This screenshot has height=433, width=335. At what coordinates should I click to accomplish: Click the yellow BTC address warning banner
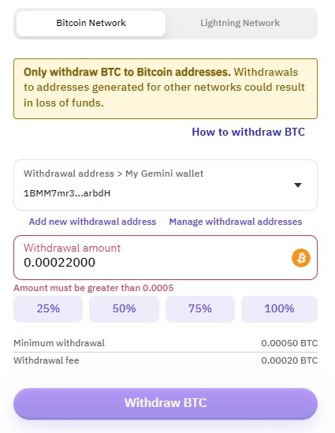[166, 88]
